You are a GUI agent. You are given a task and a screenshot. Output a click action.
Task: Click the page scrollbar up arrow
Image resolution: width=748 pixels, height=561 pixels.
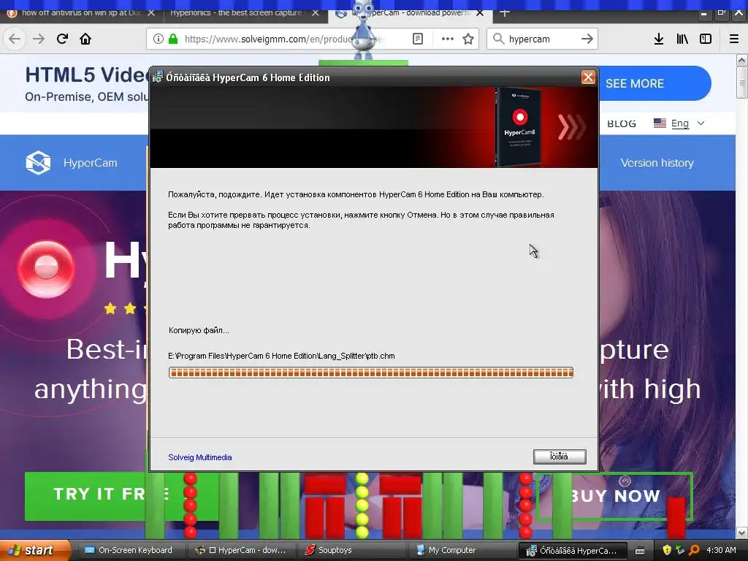click(x=742, y=60)
